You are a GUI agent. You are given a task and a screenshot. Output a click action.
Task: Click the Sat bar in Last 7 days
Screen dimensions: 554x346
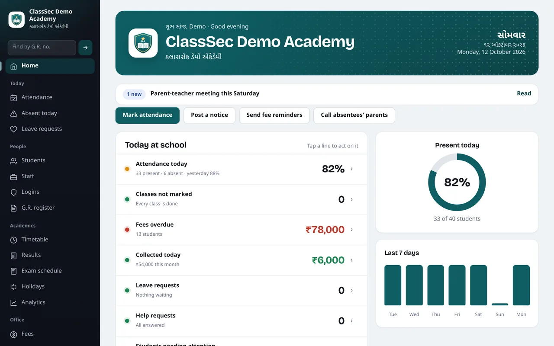point(479,285)
